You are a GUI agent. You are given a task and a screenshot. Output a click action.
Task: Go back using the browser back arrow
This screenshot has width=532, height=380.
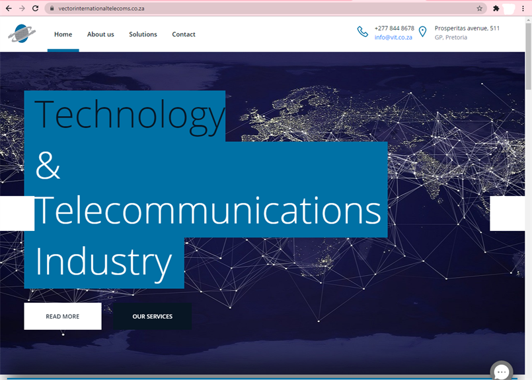(9, 8)
